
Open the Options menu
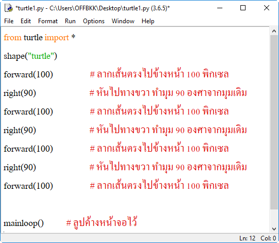pos(94,21)
